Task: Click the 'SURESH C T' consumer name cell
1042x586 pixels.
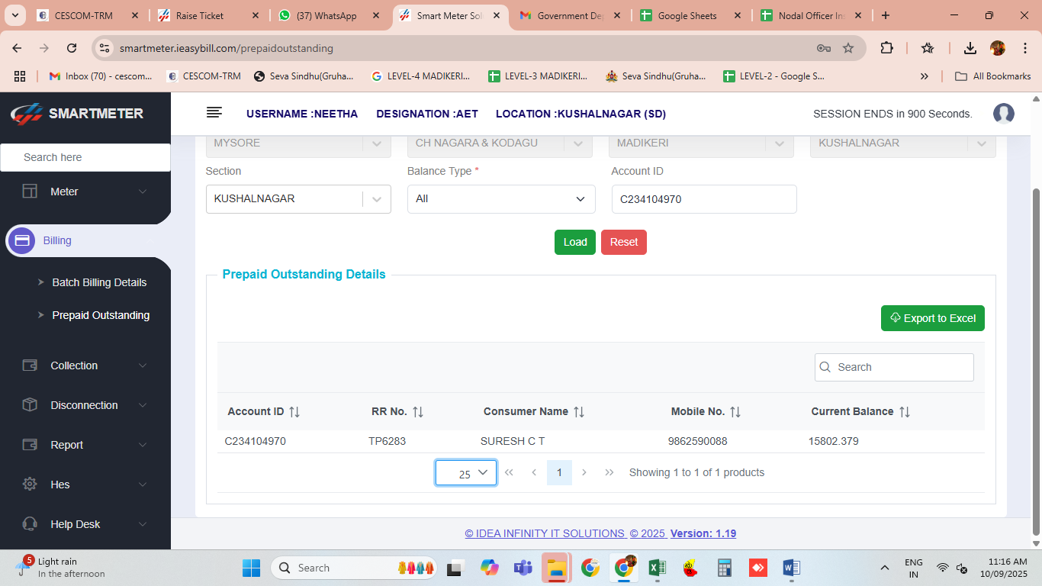Action: tap(513, 441)
